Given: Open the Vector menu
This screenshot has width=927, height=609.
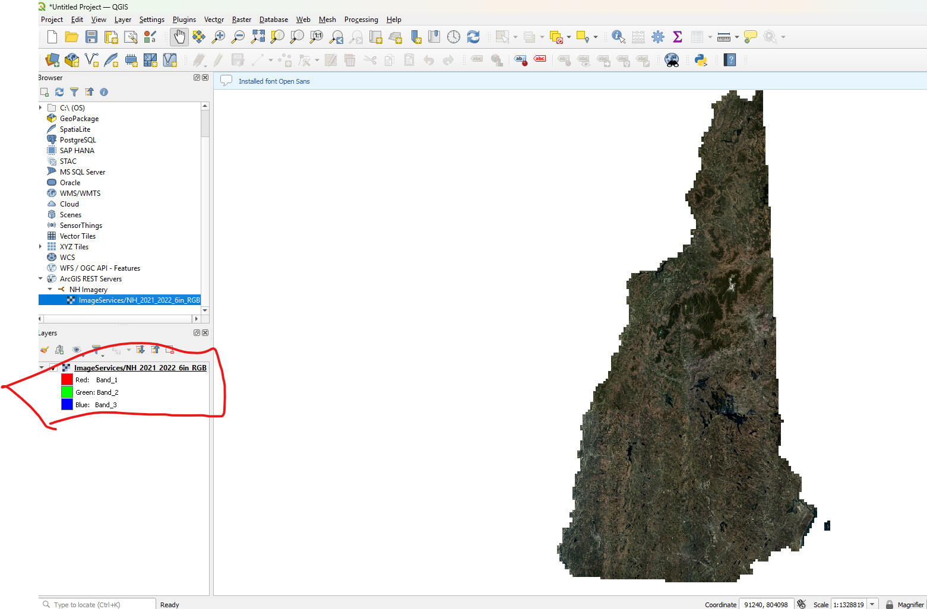Looking at the screenshot, I should pos(214,20).
